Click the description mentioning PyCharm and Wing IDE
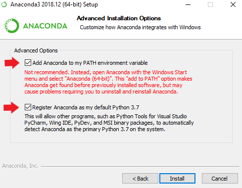242x188 pixels. point(109,123)
